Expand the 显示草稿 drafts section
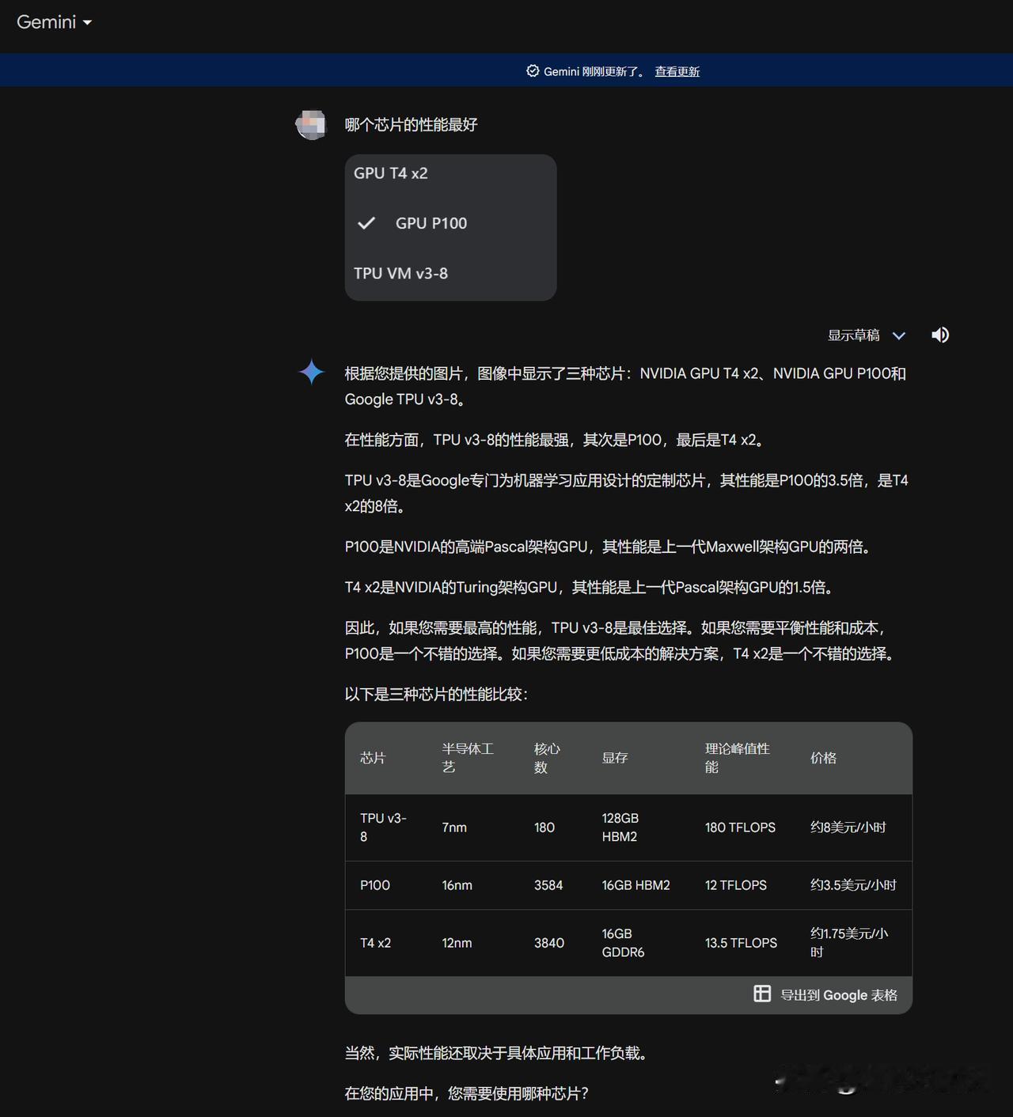The width and height of the screenshot is (1013, 1117). [x=867, y=335]
